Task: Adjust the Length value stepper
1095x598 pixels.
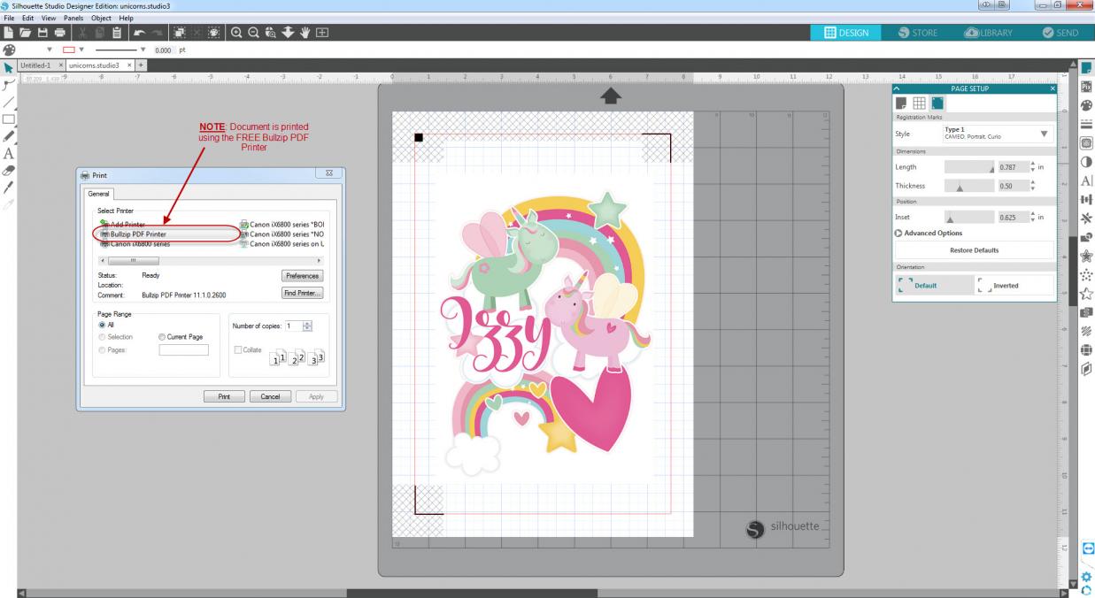Action: click(1032, 166)
